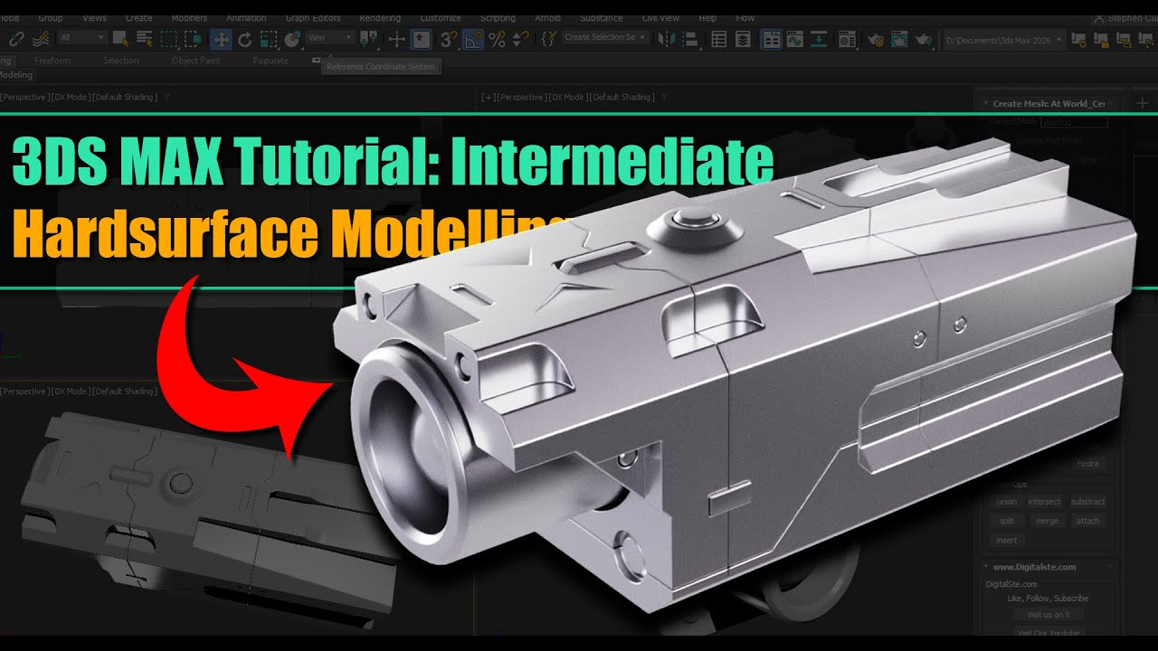Open the Group menu

pyautogui.click(x=51, y=18)
